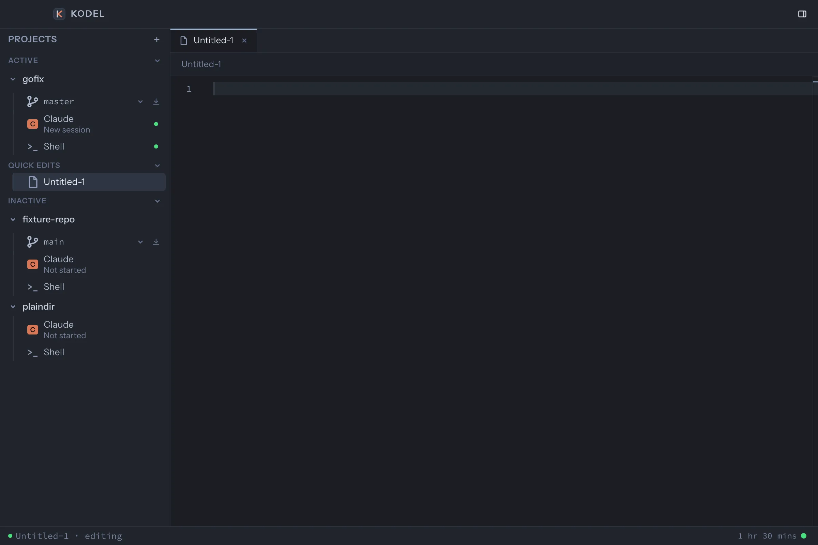
Task: Switch to the Untitled-1 editor tab
Action: (x=214, y=41)
